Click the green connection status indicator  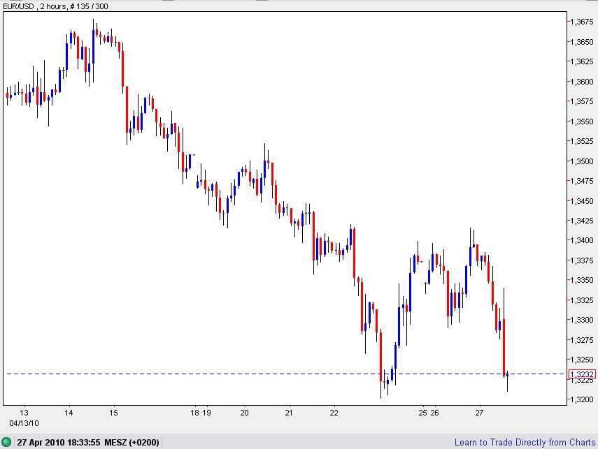coord(6,442)
